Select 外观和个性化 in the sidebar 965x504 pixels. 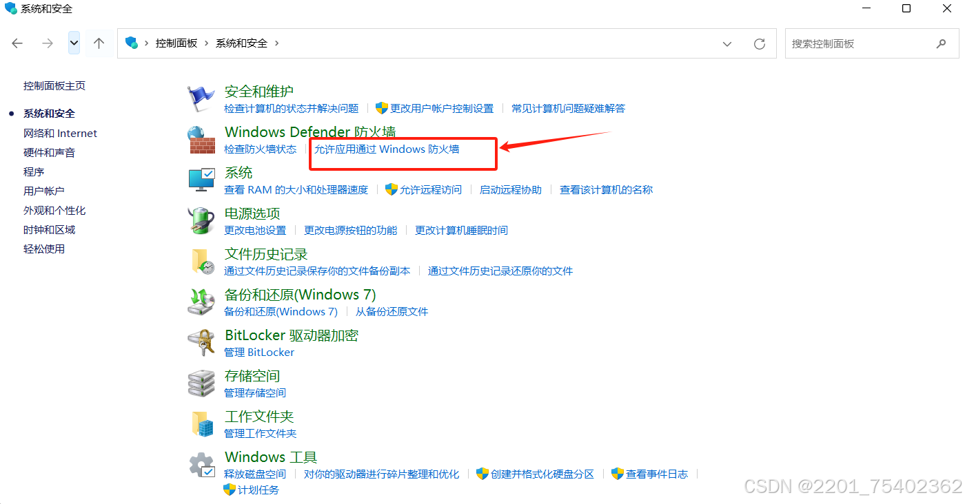(x=54, y=211)
